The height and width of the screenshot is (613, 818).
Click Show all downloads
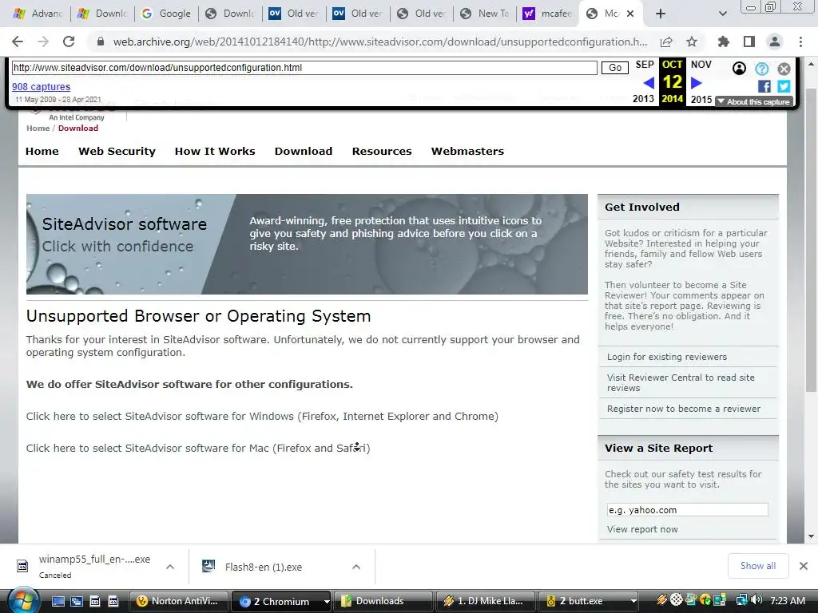[x=757, y=566]
